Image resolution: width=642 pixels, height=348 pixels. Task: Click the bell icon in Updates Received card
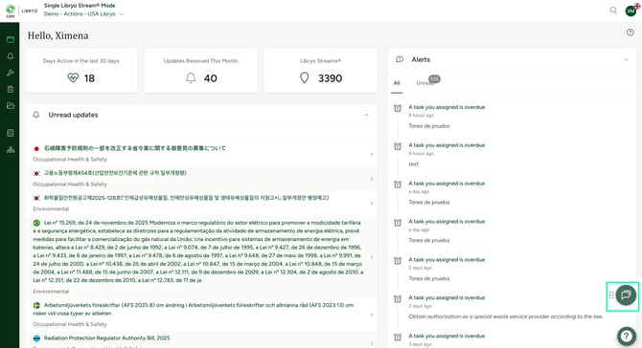[191, 77]
